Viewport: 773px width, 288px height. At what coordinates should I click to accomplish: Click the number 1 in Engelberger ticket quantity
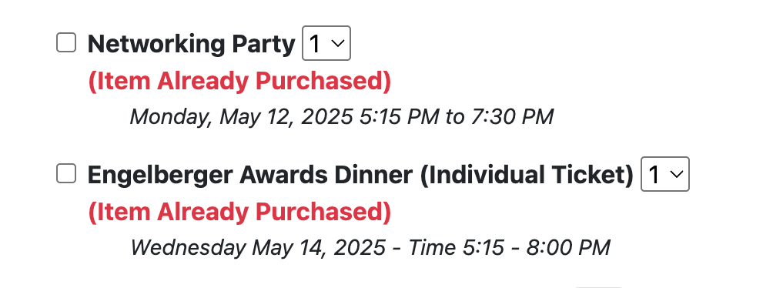[654, 175]
